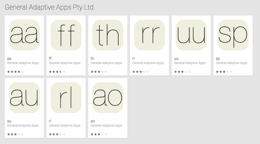The image size is (260, 144).
Task: Click the 'rr' app title text
Action: (134, 59)
